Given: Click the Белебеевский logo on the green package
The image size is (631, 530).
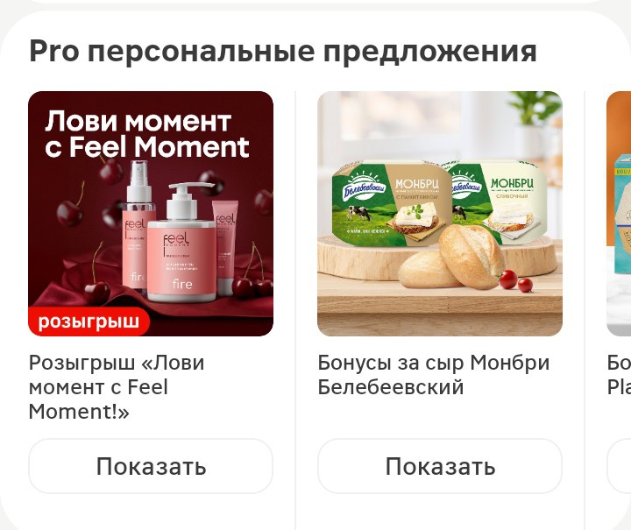Looking at the screenshot, I should (x=365, y=187).
